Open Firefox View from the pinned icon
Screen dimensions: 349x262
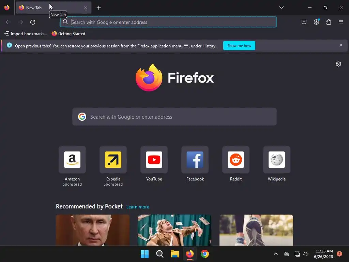pyautogui.click(x=7, y=8)
